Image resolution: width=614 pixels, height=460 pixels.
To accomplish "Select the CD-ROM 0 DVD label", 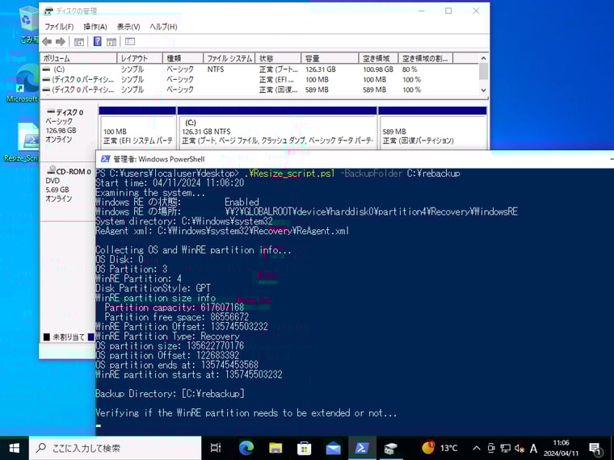I will [68, 185].
